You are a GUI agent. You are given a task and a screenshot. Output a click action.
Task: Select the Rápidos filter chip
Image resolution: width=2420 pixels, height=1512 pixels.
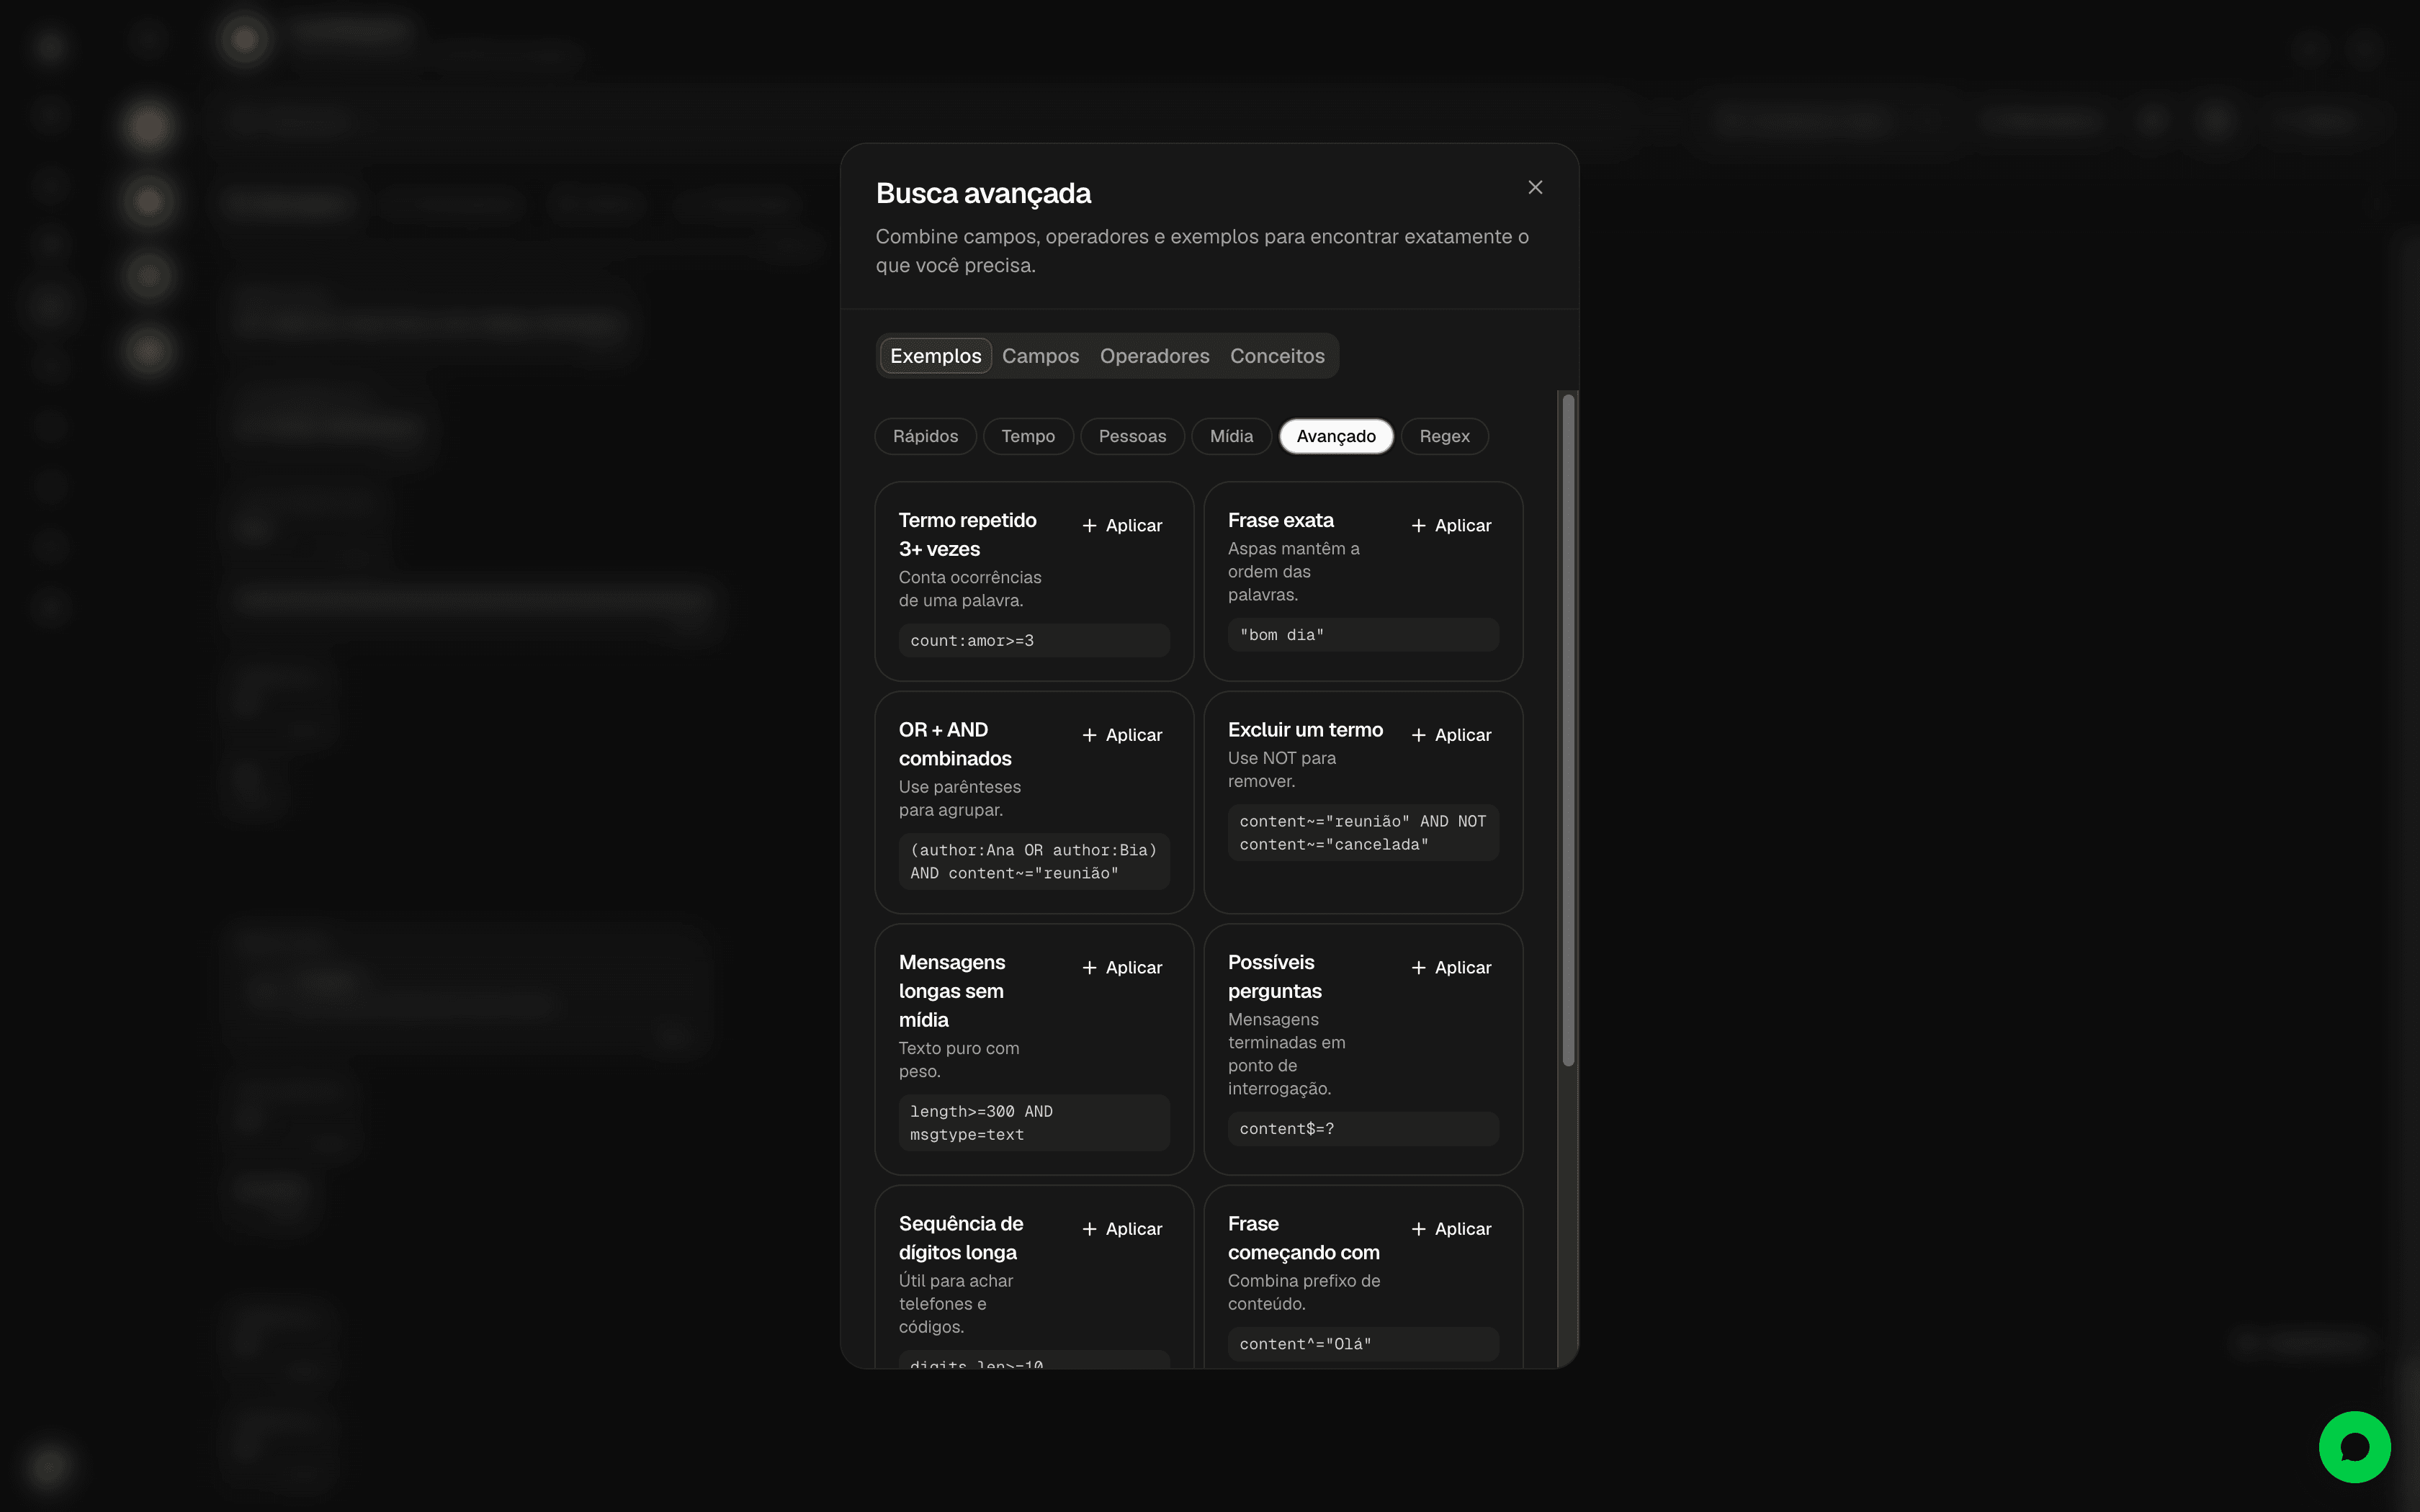point(925,436)
